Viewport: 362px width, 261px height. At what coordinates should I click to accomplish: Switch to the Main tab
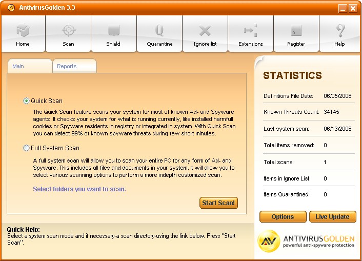30,66
